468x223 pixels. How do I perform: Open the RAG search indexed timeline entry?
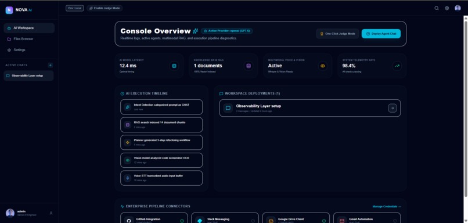tap(161, 125)
